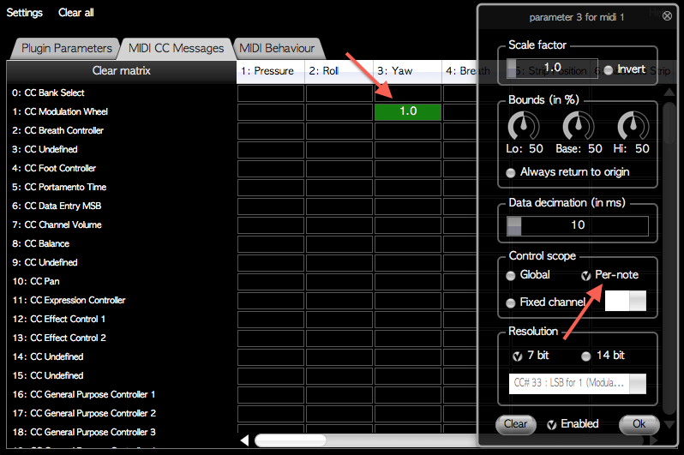Open the Settings menu
This screenshot has width=684, height=455.
tap(24, 13)
